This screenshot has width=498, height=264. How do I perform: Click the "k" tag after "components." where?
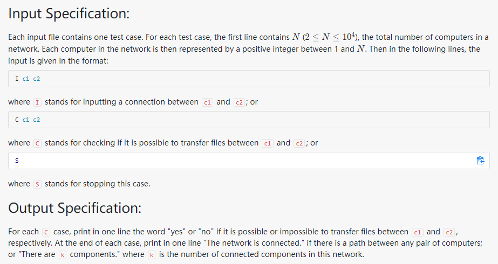(x=152, y=254)
